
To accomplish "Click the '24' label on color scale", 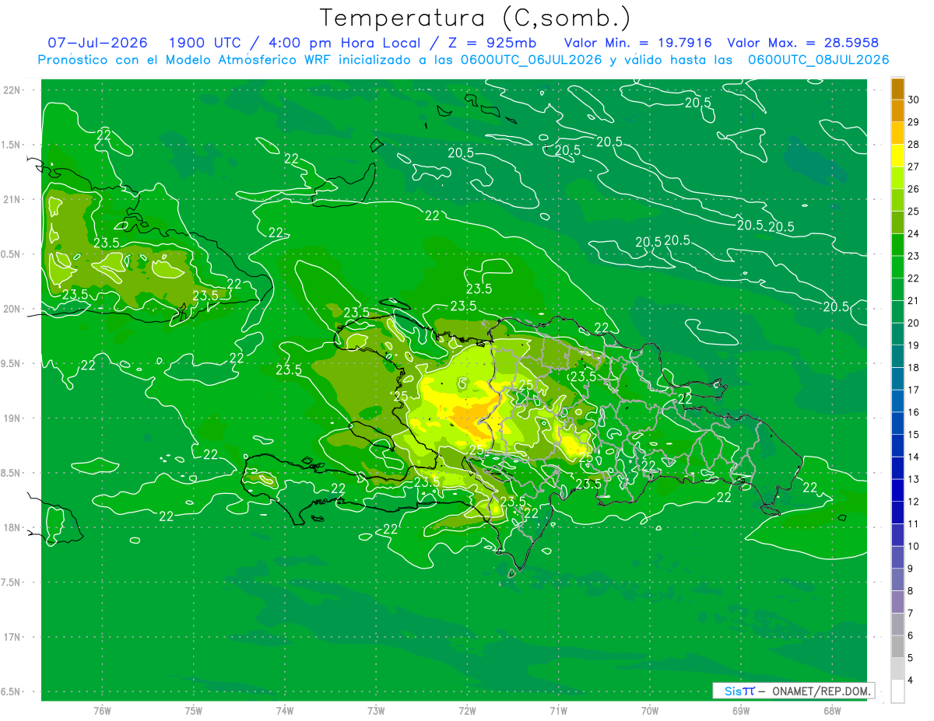I will click(913, 234).
